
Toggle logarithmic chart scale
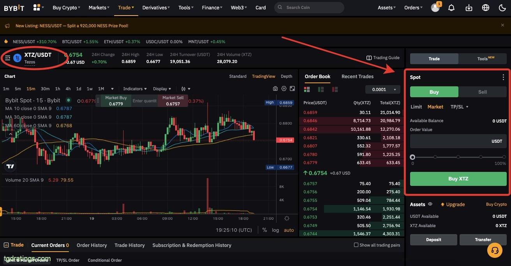275,230
